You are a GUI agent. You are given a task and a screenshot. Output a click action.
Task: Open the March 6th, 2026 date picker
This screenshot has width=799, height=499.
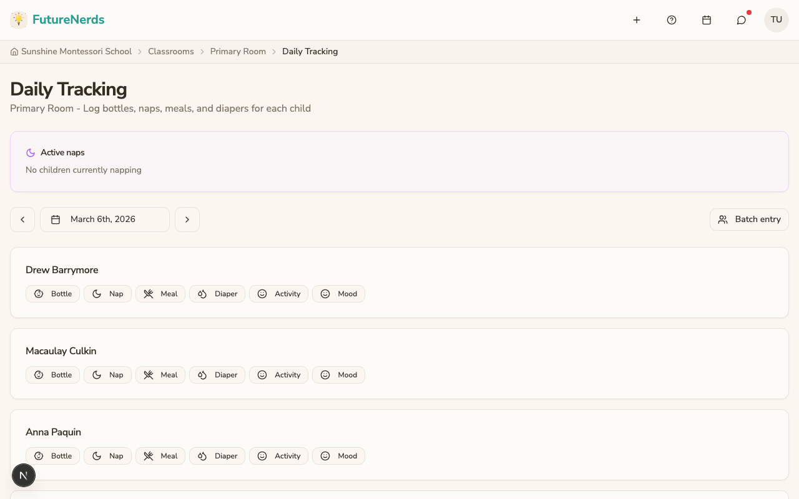click(105, 220)
